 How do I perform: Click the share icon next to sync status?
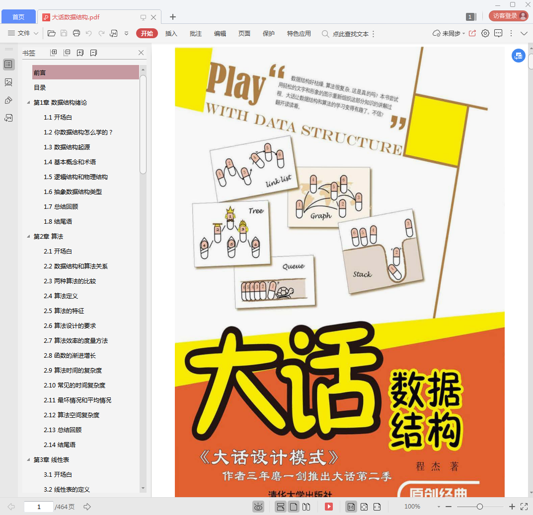[472, 33]
